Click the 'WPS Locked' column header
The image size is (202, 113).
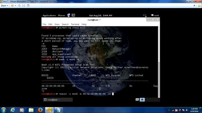[x=136, y=75]
